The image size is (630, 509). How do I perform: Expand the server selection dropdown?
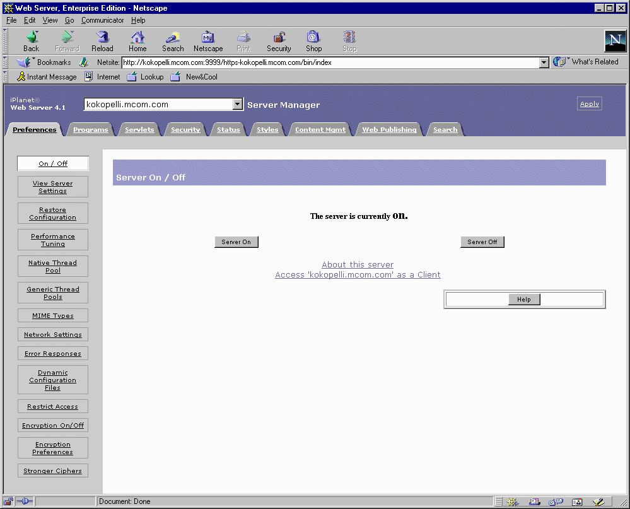coord(238,105)
